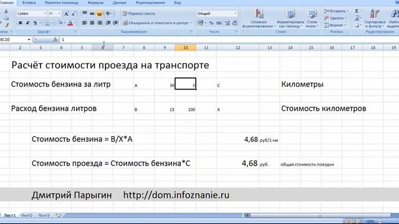Switch to Разметка страницы ribbon tab
This screenshot has width=399, height=224.
[62, 2]
